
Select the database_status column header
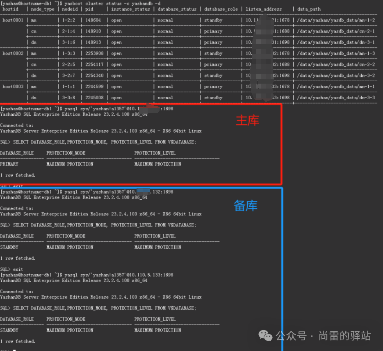(x=177, y=9)
